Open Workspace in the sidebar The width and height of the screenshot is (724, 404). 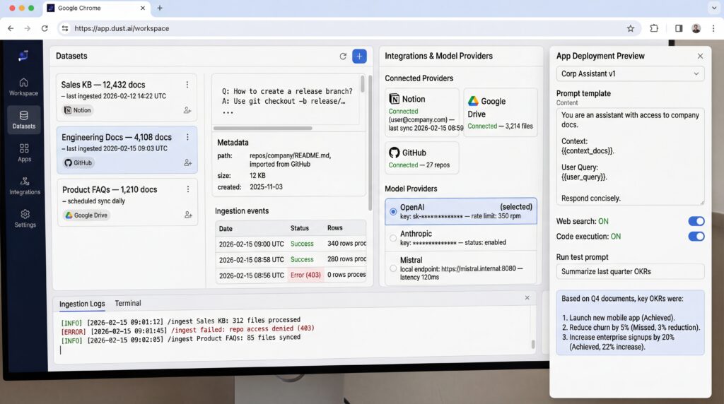(x=23, y=87)
